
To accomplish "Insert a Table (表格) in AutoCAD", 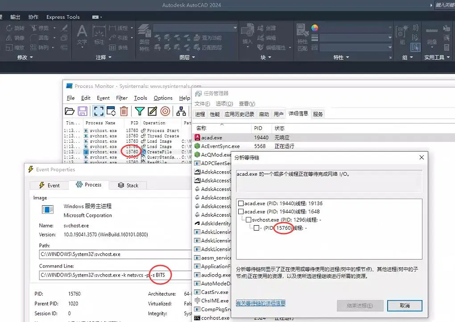I will (118, 47).
